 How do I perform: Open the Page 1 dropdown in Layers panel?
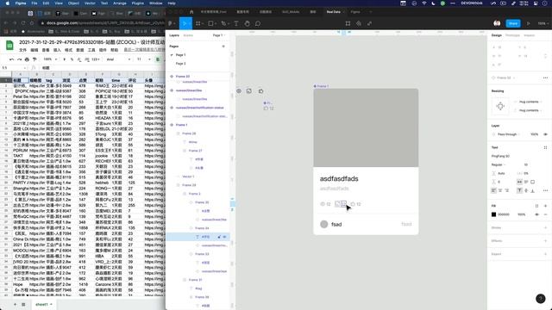pyautogui.click(x=218, y=35)
